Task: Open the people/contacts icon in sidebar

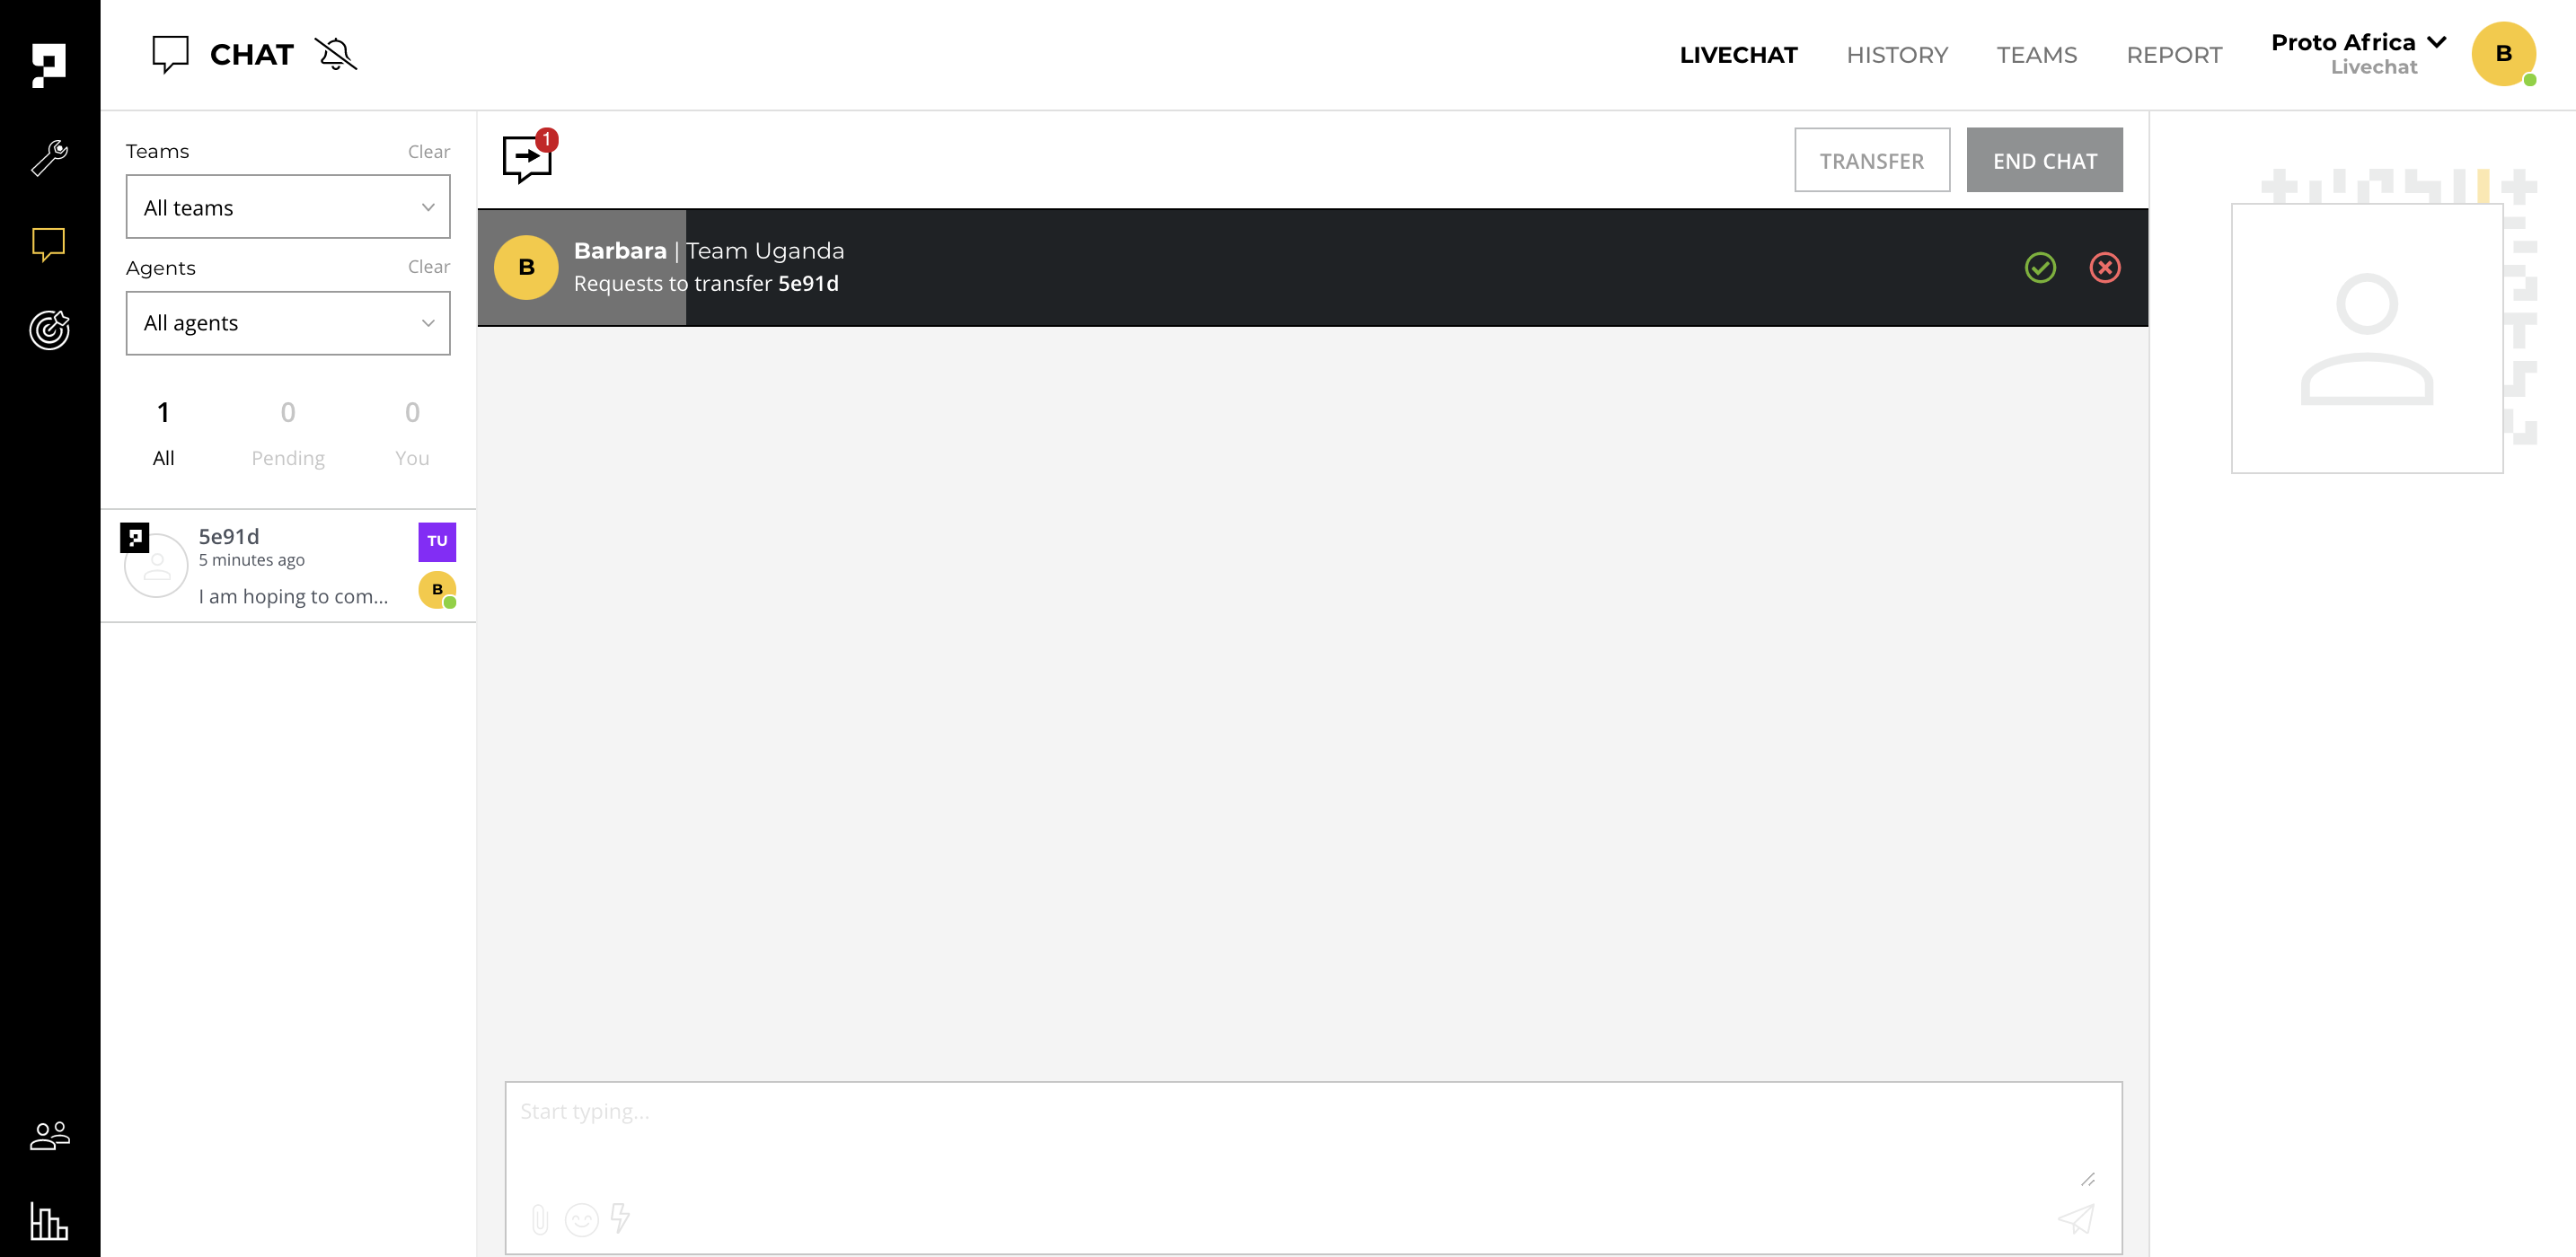Action: click(x=49, y=1135)
